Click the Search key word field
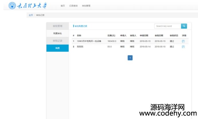The width and height of the screenshot is (198, 119). point(168,26)
